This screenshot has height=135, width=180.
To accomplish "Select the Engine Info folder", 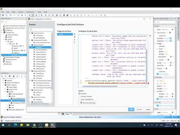I will [13, 90].
